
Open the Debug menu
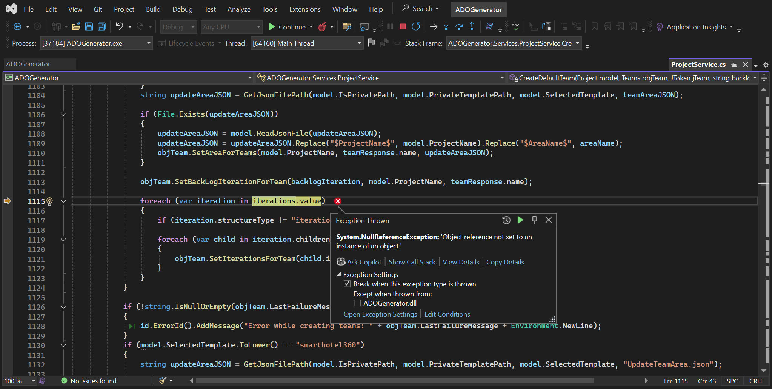point(183,9)
